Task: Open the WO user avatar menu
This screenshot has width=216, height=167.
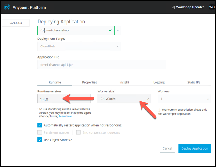Action: pyautogui.click(x=212, y=7)
